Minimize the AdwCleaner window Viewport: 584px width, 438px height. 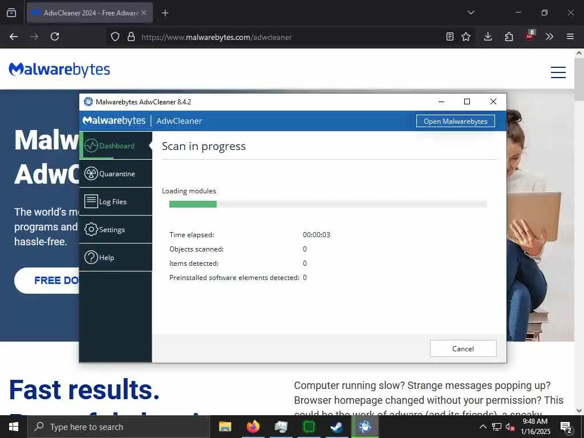[x=441, y=102]
